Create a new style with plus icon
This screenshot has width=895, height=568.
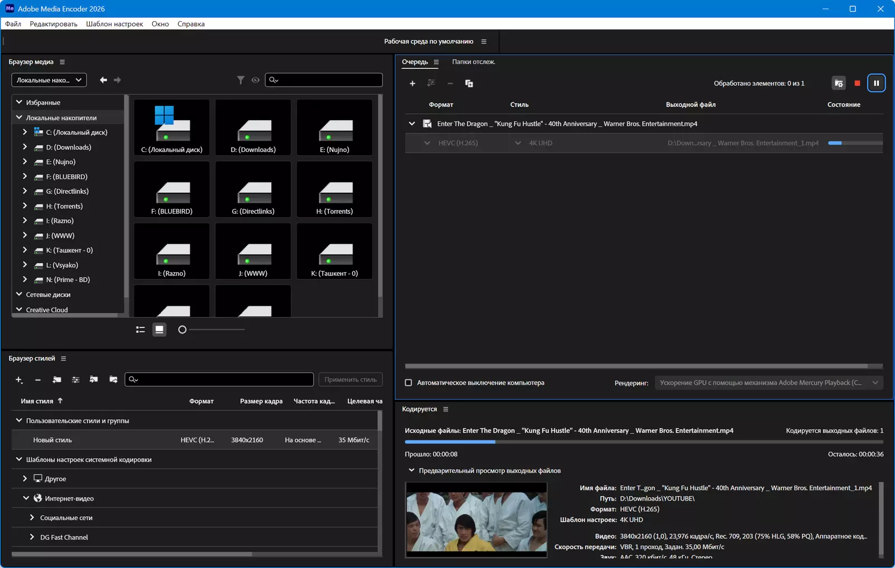click(19, 380)
